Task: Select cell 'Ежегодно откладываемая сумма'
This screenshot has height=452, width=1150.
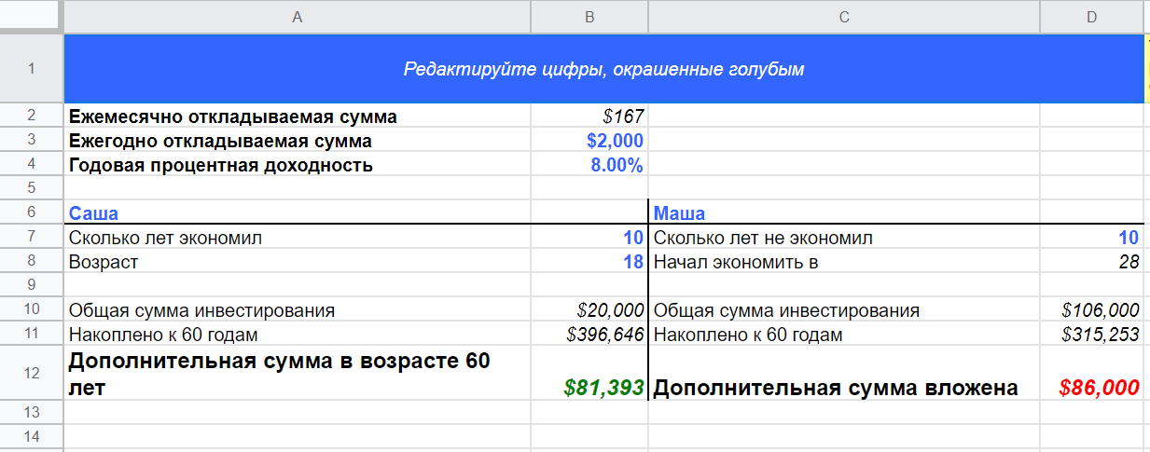Action: 298,141
